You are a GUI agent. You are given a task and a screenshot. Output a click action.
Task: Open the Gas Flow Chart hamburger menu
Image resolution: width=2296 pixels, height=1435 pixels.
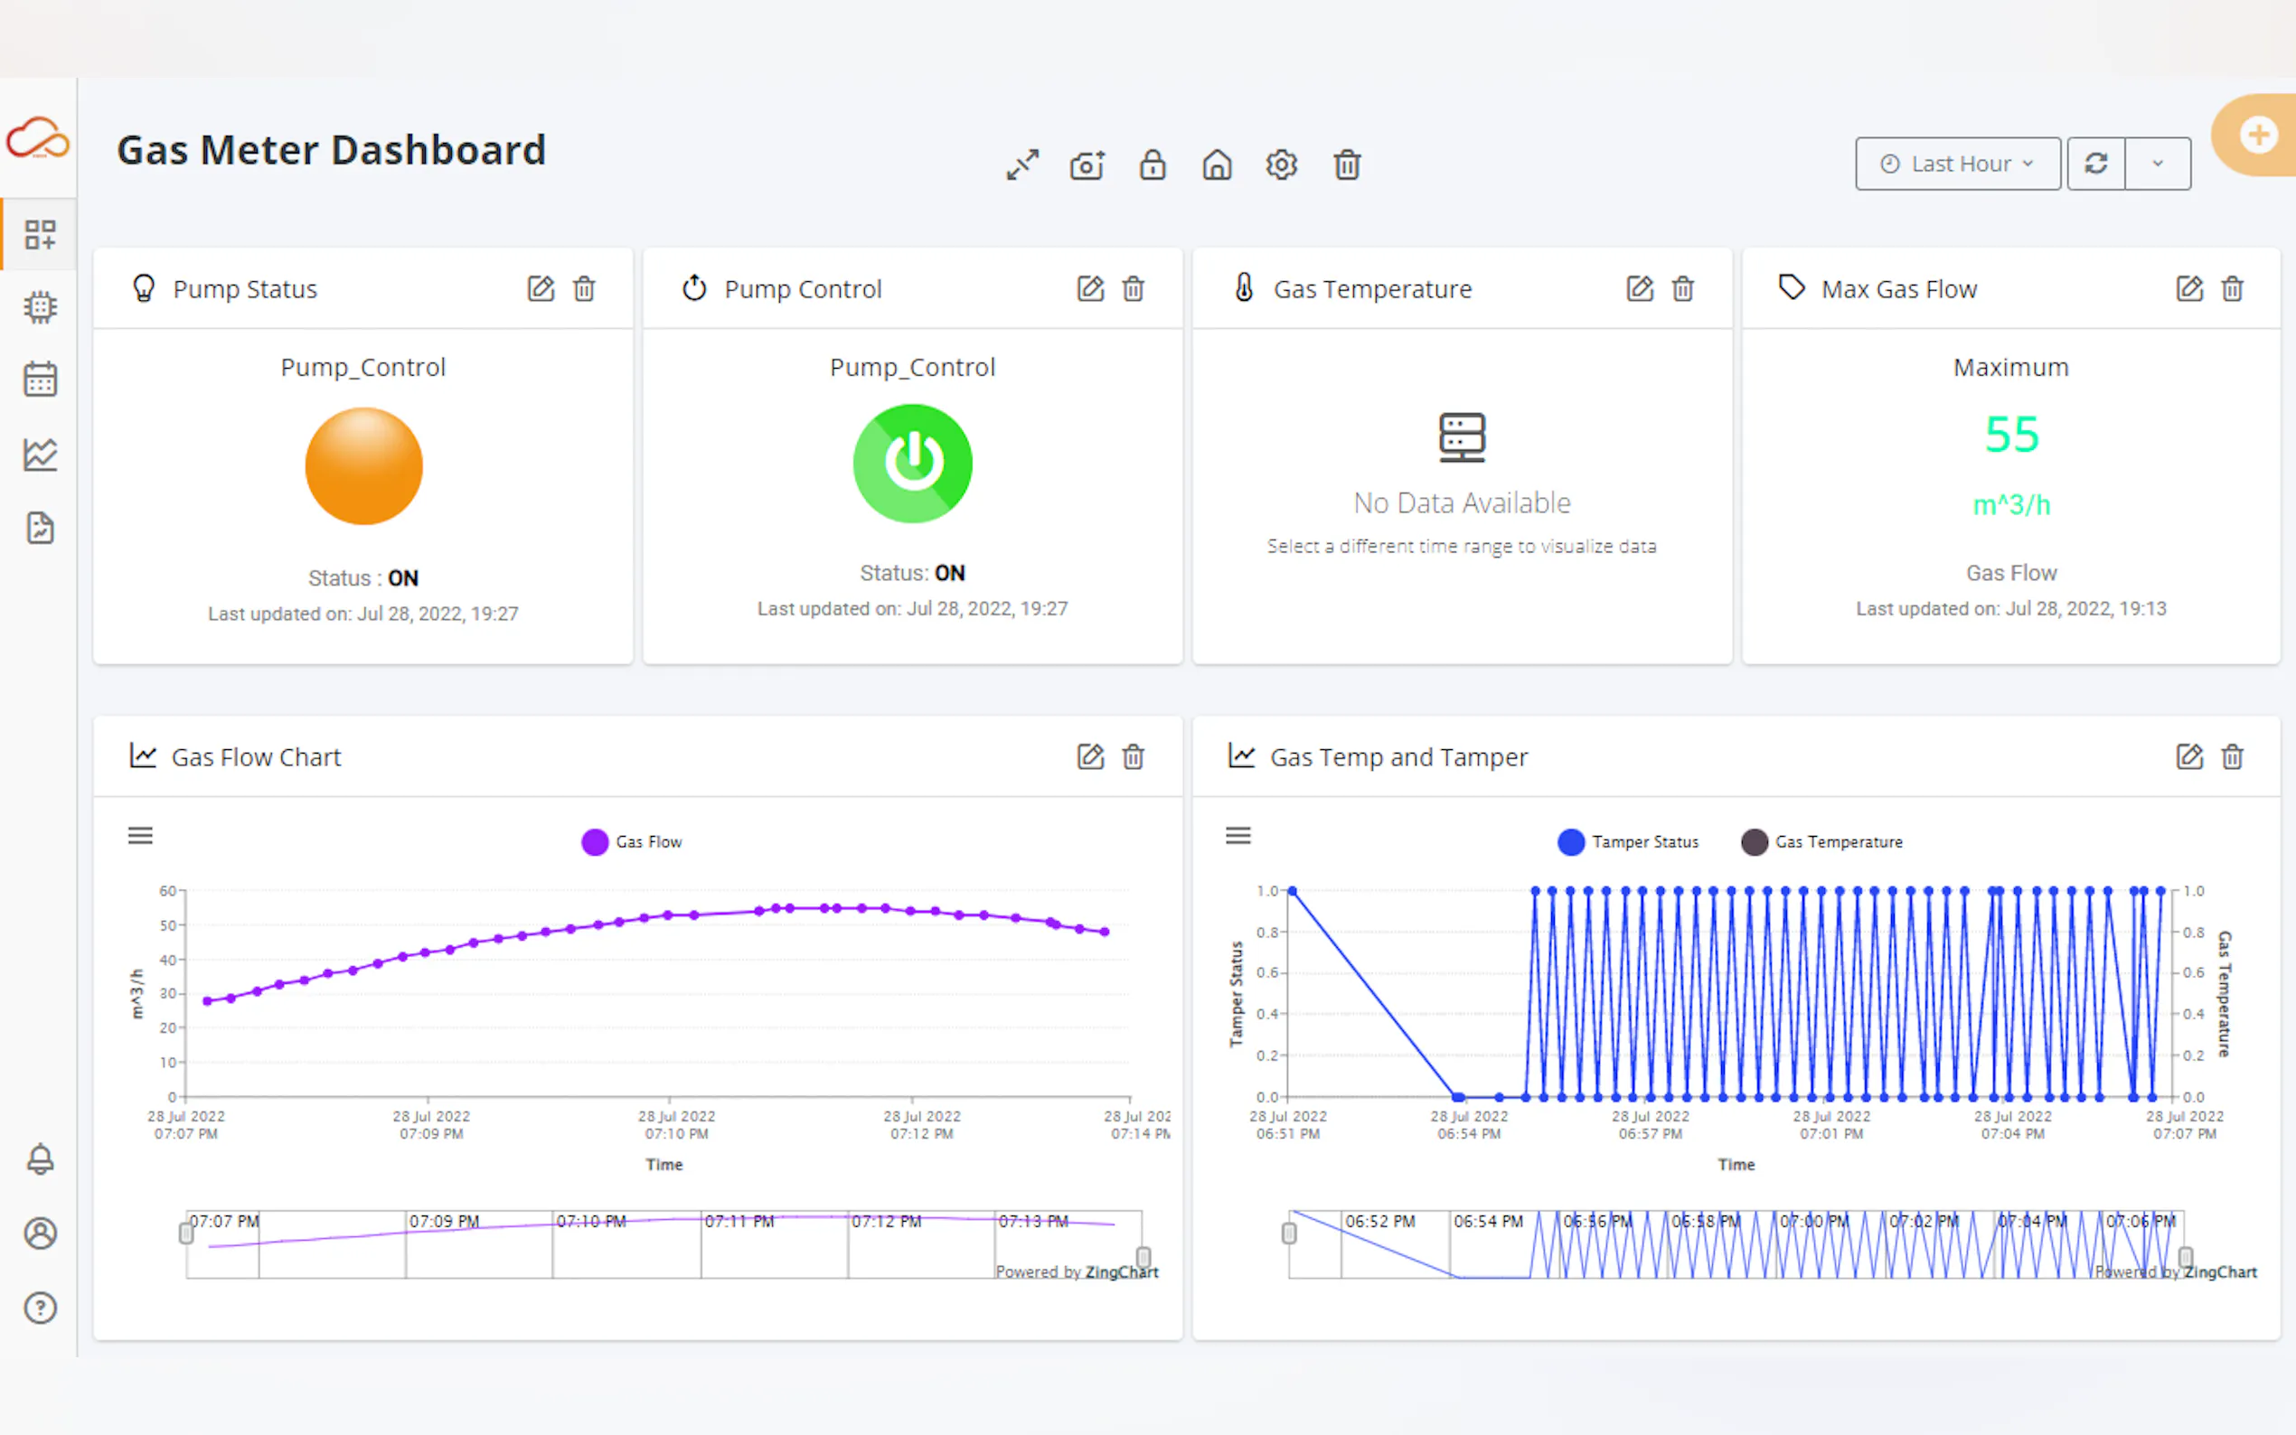(140, 835)
